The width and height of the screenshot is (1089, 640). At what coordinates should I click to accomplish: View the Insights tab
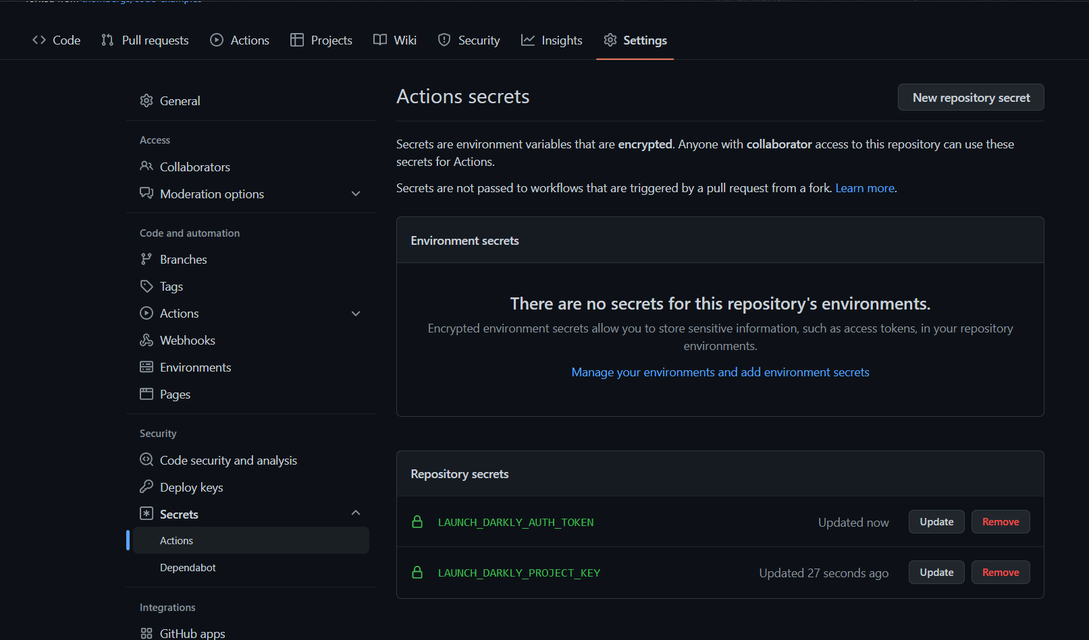tap(552, 40)
